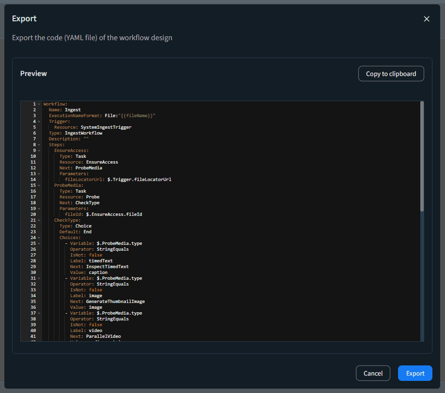Click the 'Name: Ingest' line

point(65,110)
